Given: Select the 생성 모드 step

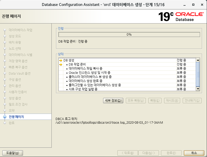Looking at the screenshot, I should (15, 36).
